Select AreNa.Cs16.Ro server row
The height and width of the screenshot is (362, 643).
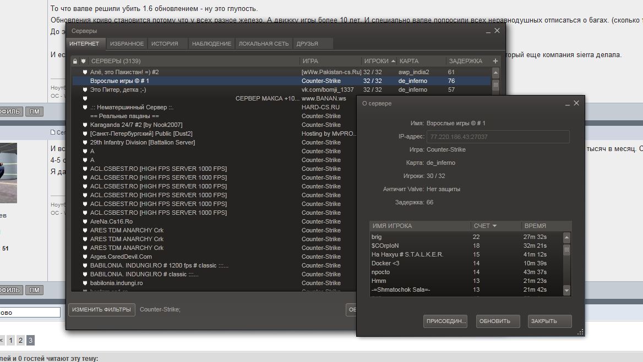point(112,221)
